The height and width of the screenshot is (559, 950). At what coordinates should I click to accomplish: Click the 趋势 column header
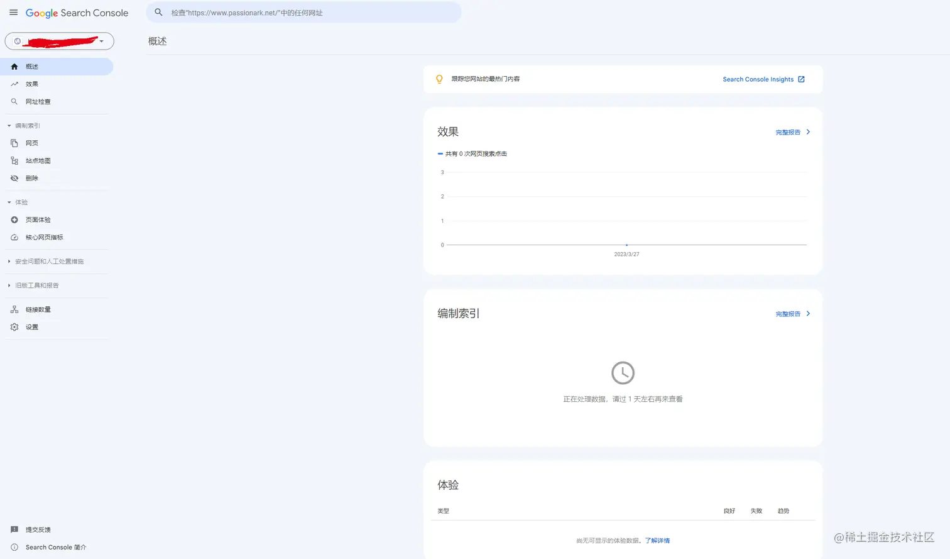point(783,511)
